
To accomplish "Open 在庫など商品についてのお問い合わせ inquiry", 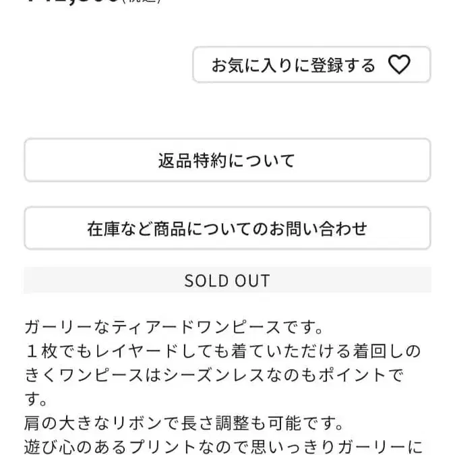I will pos(227,229).
